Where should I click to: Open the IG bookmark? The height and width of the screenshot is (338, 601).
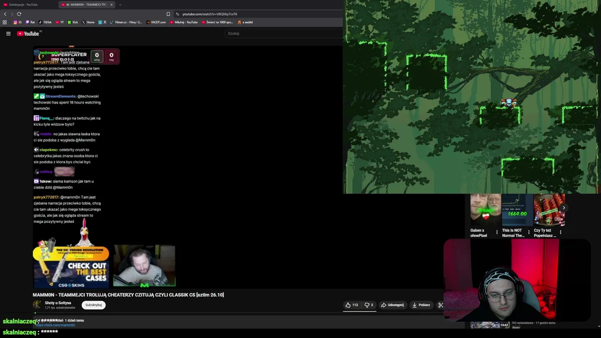[17, 22]
